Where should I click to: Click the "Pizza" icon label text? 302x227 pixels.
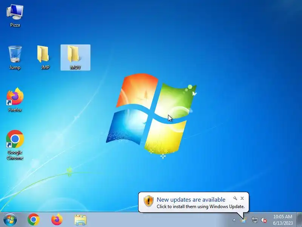coord(15,25)
